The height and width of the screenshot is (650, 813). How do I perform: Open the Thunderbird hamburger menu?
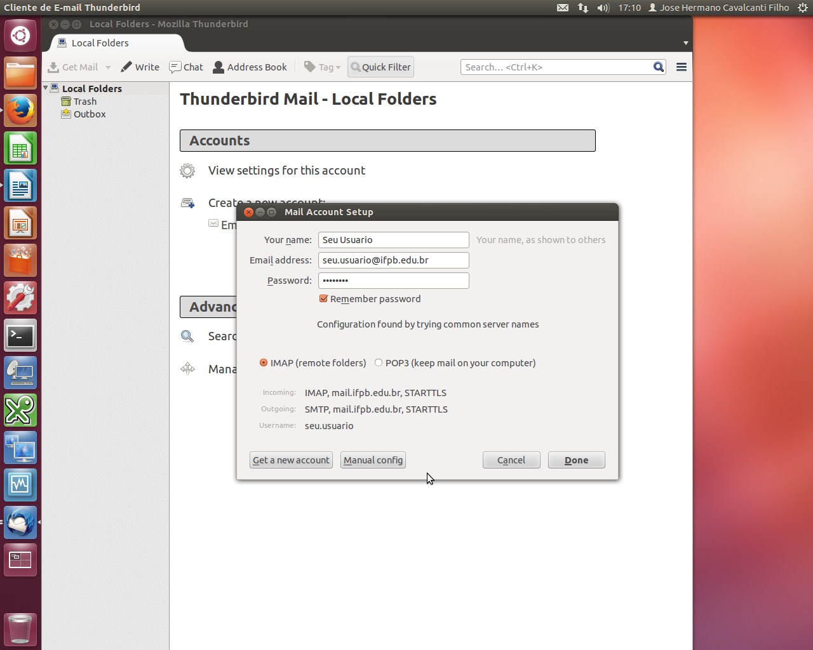pyautogui.click(x=682, y=67)
